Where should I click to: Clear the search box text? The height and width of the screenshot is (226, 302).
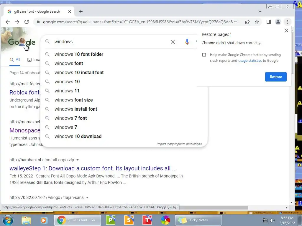[173, 42]
